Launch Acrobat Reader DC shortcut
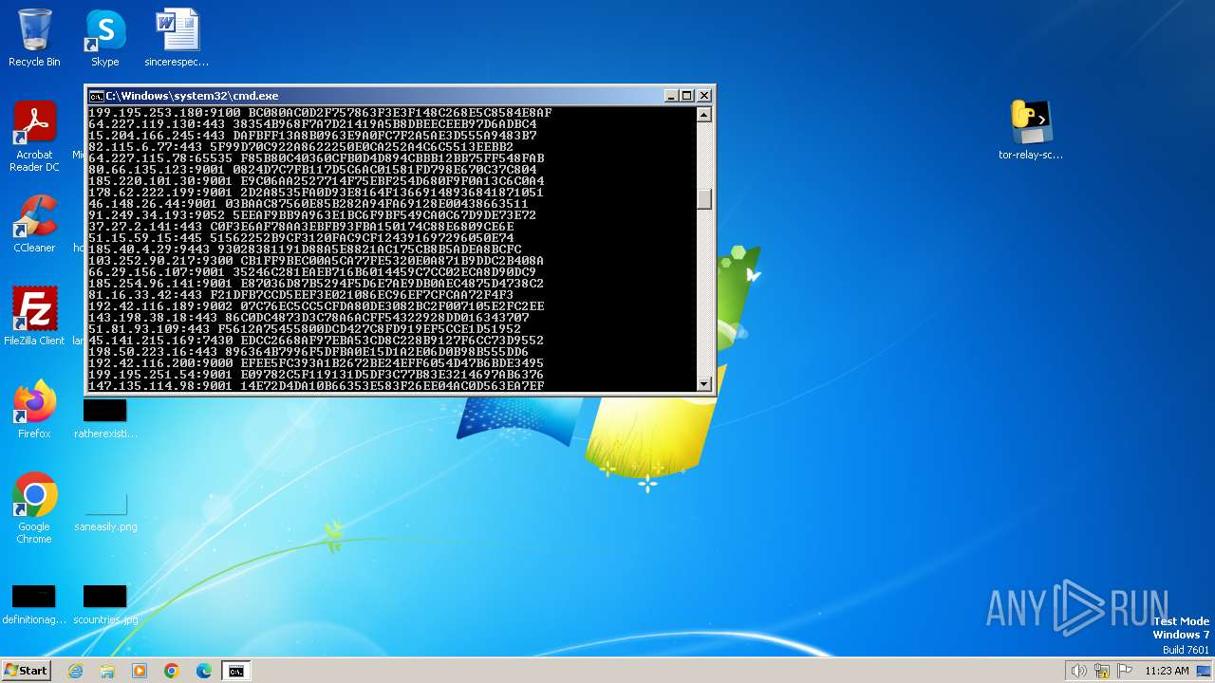1215x683 pixels. [34, 137]
